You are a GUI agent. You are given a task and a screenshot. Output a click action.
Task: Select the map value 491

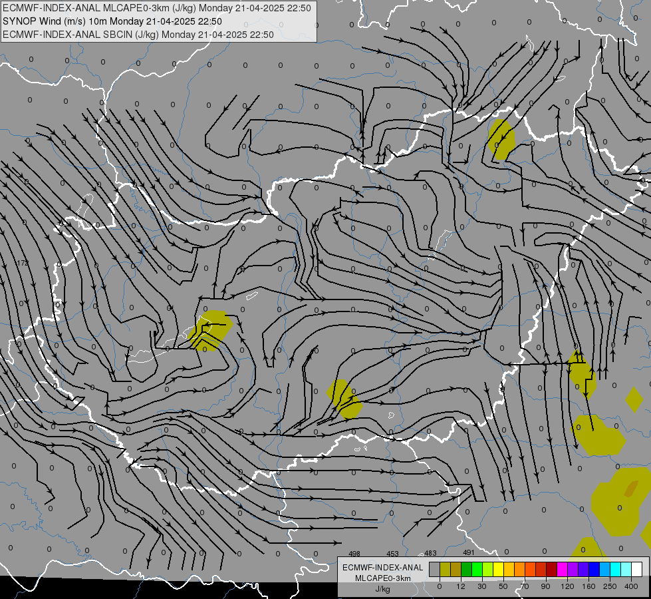tap(468, 552)
